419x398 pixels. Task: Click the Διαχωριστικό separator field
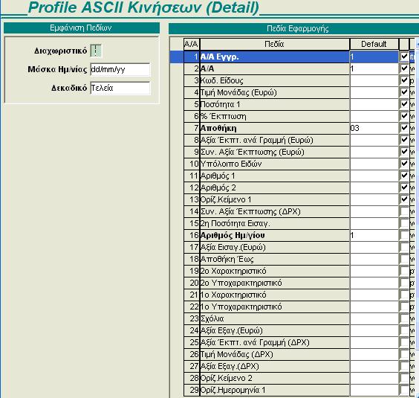pyautogui.click(x=96, y=51)
